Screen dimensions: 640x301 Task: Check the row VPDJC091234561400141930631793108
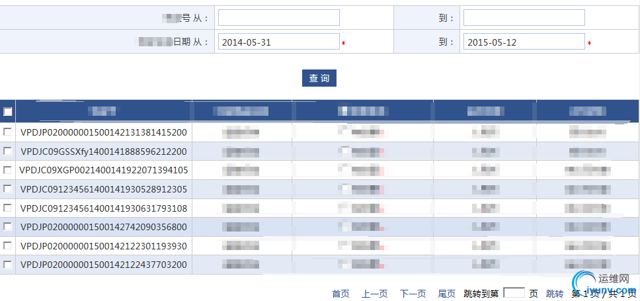(x=7, y=208)
